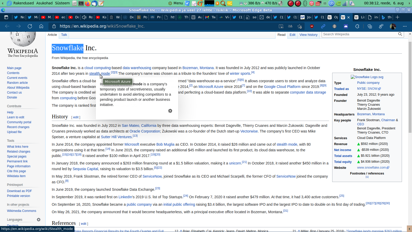Click 'Download as PDF' link

coord(20,191)
